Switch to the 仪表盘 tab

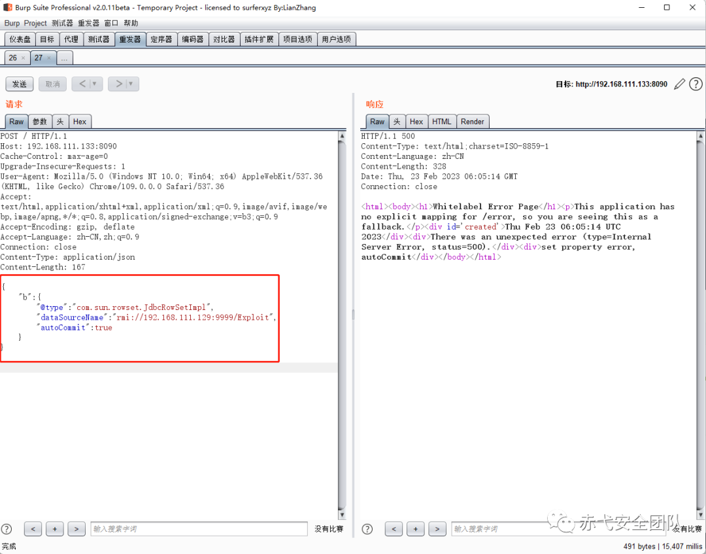click(x=20, y=39)
